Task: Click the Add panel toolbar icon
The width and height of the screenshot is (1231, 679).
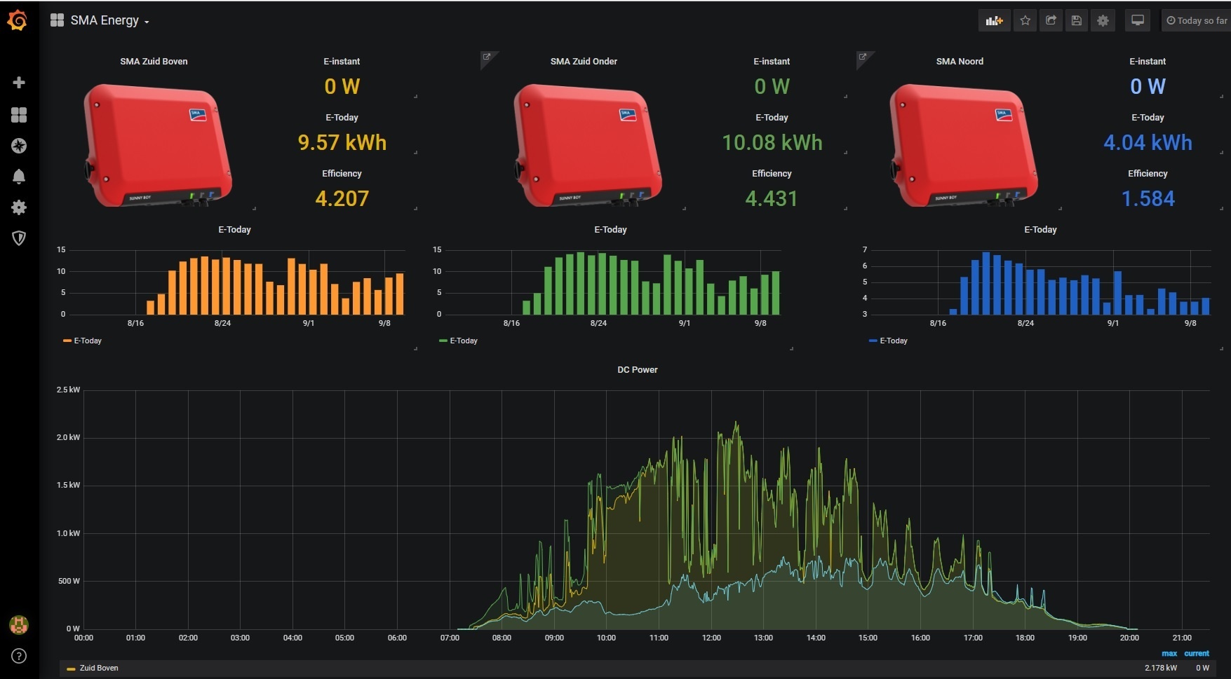Action: tap(994, 21)
